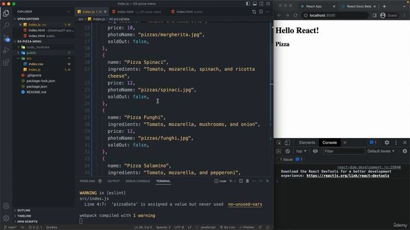Select the index.html 01-pure-react editor tab
Viewport: 410px width, 230px height.
click(139, 11)
